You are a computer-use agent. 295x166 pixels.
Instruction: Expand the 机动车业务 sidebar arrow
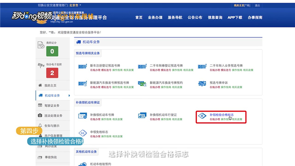pos(69,95)
